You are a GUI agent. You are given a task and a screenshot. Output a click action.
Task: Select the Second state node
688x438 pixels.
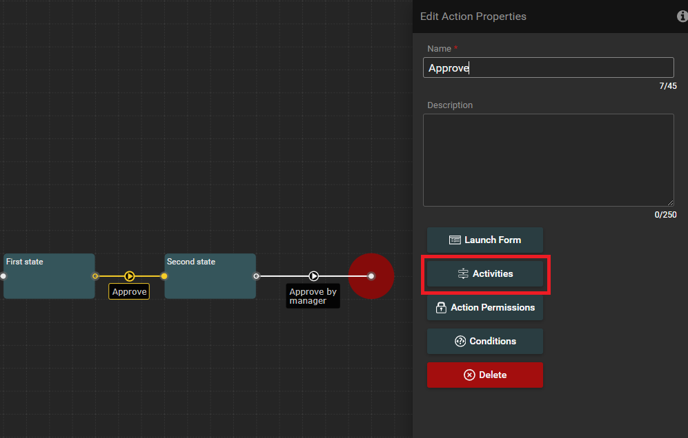coord(210,282)
